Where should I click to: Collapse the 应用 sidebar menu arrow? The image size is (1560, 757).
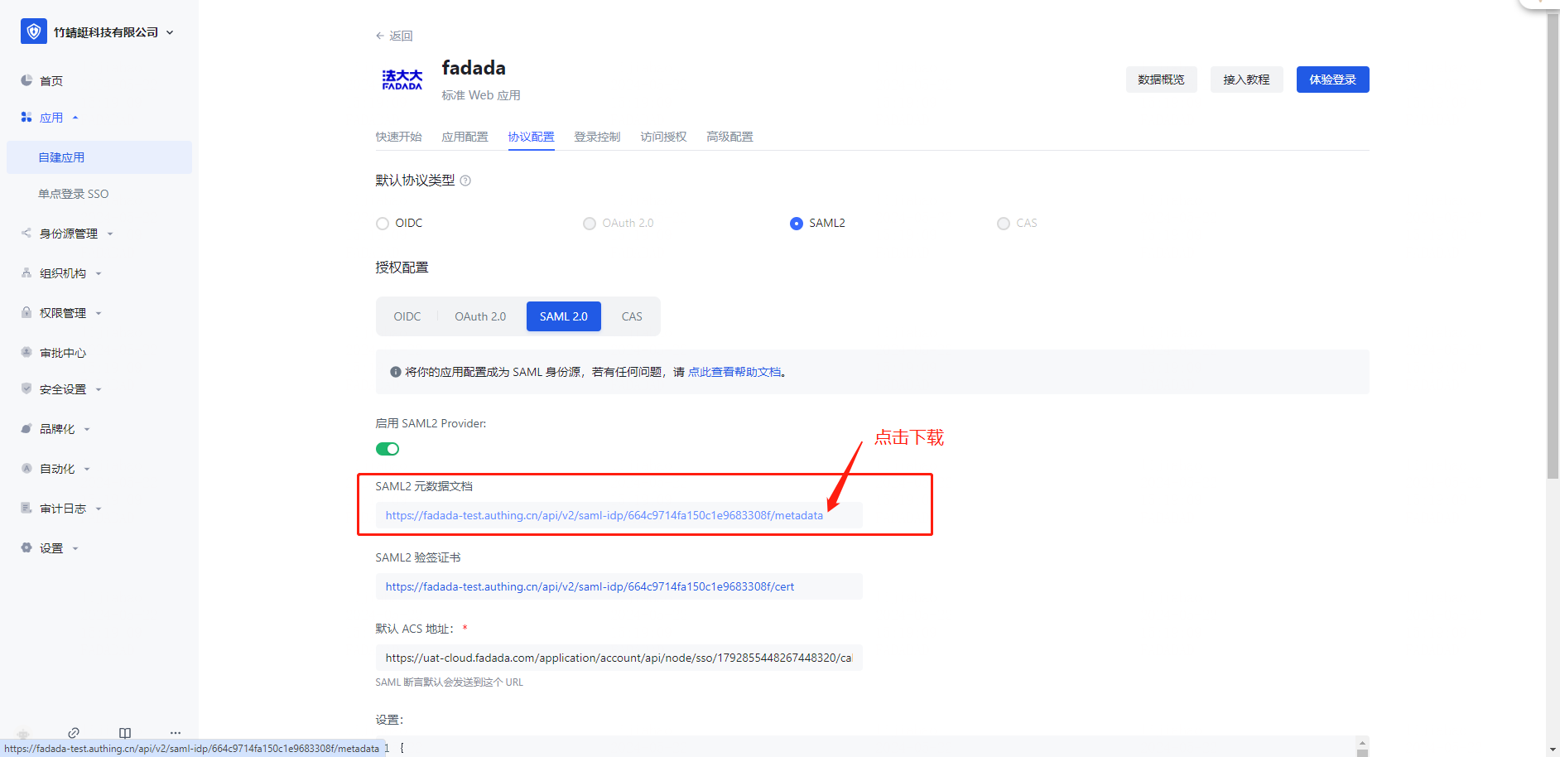[75, 118]
